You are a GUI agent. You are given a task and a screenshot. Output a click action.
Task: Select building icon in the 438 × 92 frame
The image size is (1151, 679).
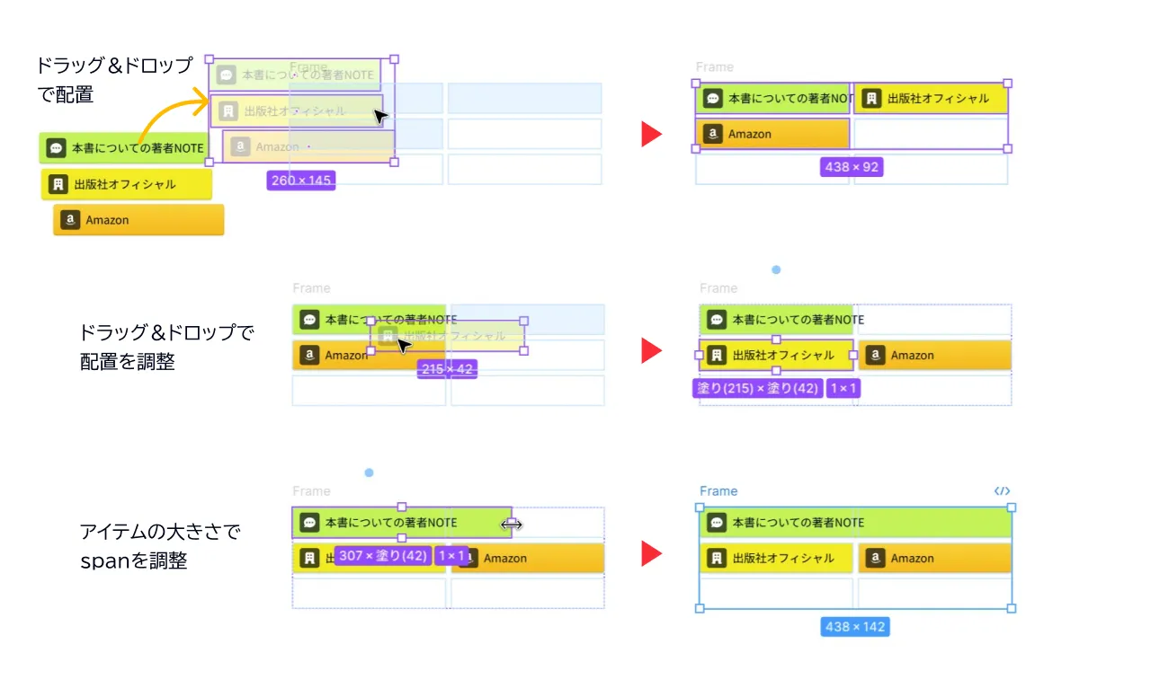(x=870, y=99)
